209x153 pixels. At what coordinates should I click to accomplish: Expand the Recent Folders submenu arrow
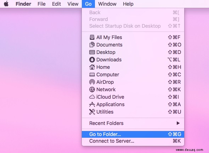[x=178, y=123]
